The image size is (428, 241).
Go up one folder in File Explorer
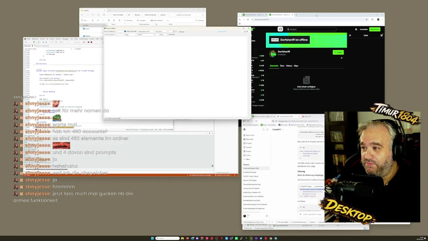point(93,15)
